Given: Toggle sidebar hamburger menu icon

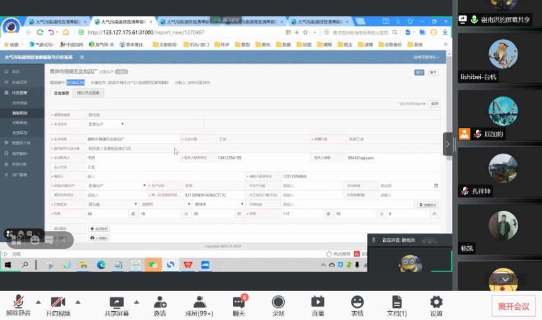Looking at the screenshot, I should tap(82, 57).
